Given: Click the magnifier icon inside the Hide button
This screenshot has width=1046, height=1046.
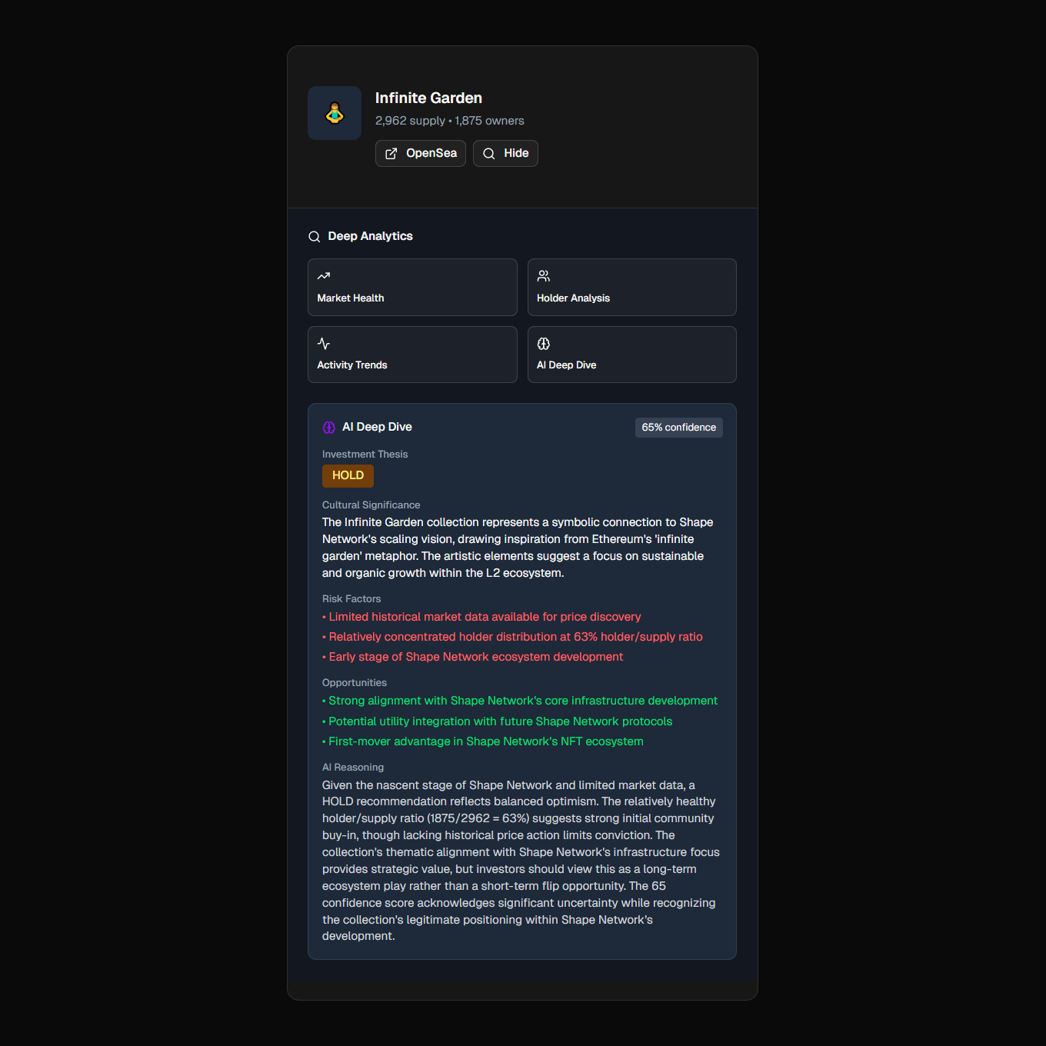Looking at the screenshot, I should coord(488,154).
